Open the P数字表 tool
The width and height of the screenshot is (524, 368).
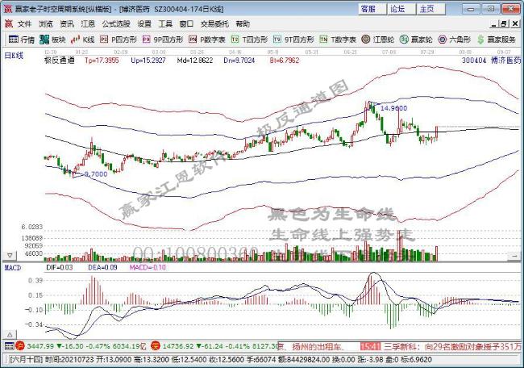coord(206,40)
